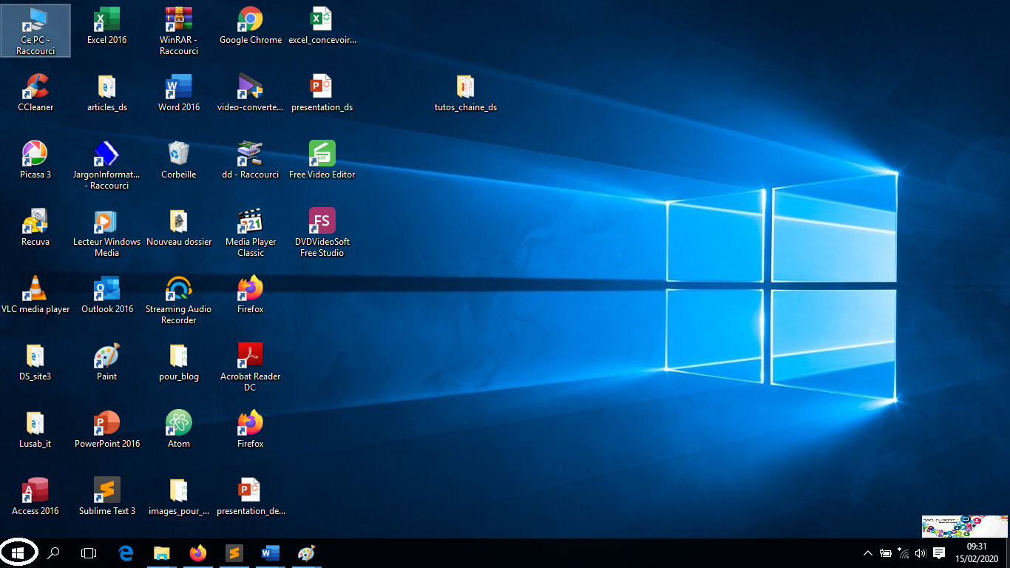Image resolution: width=1010 pixels, height=568 pixels.
Task: Select the video-converter shortcut icon
Action: coord(251,93)
